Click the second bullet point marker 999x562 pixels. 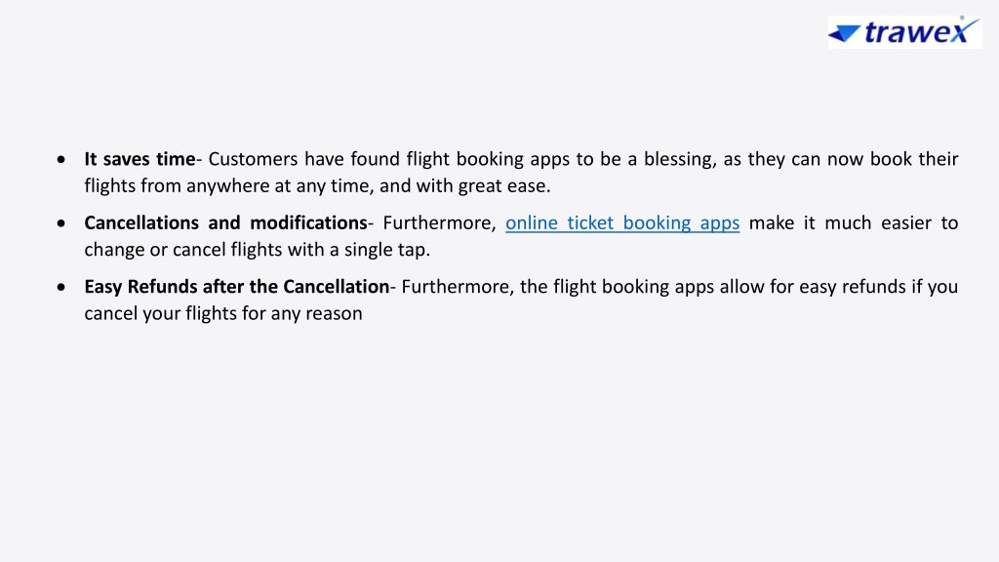61,223
